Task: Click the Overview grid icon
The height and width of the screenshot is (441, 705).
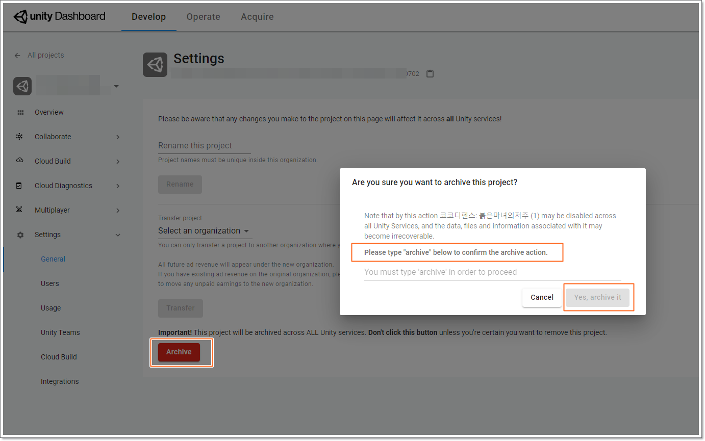Action: coord(20,112)
